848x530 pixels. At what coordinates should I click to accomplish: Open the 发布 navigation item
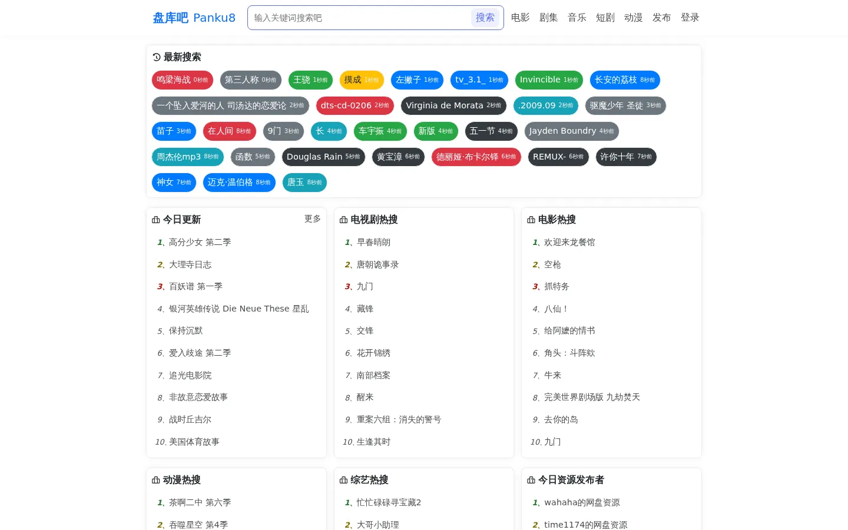(x=662, y=18)
